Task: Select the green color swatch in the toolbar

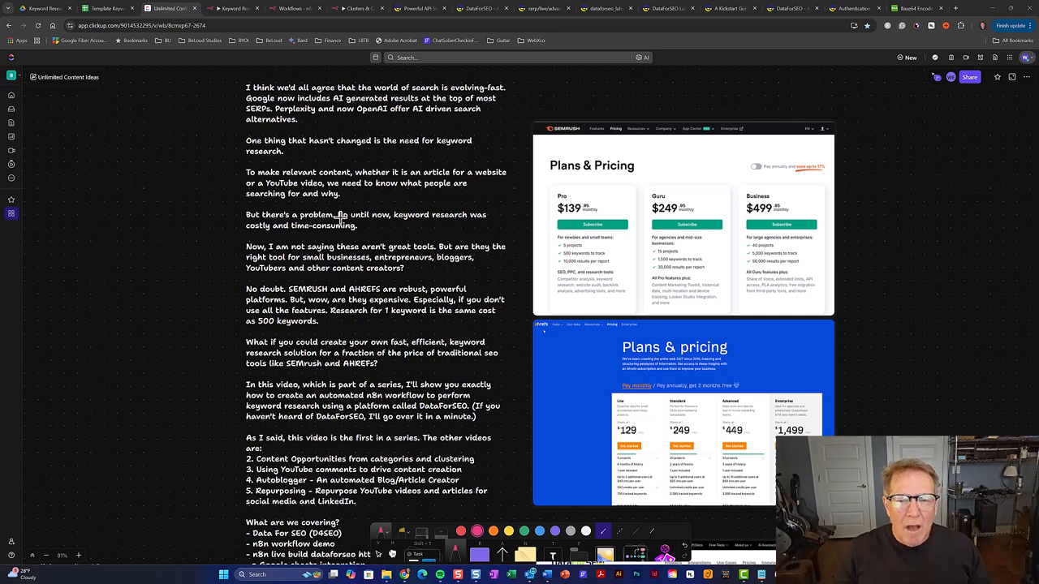Action: click(524, 530)
